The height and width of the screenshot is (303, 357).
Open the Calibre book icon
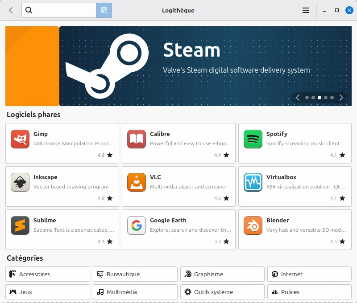click(x=137, y=139)
